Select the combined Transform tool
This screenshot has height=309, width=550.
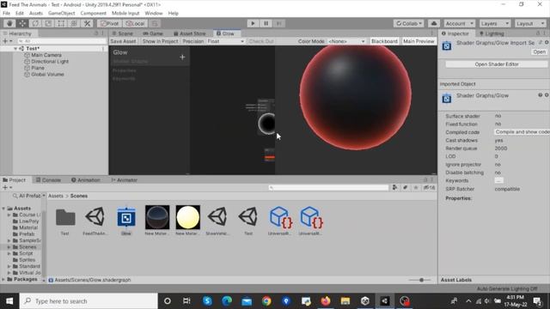[x=74, y=23]
